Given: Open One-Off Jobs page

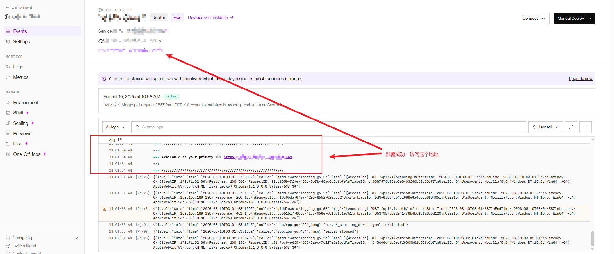Looking at the screenshot, I should point(27,154).
